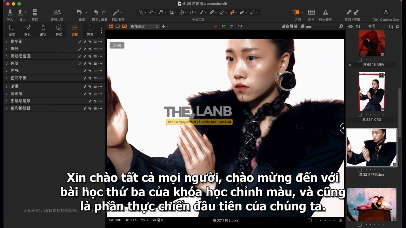
Task: Click the Import (导入) icon
Action: point(10,12)
